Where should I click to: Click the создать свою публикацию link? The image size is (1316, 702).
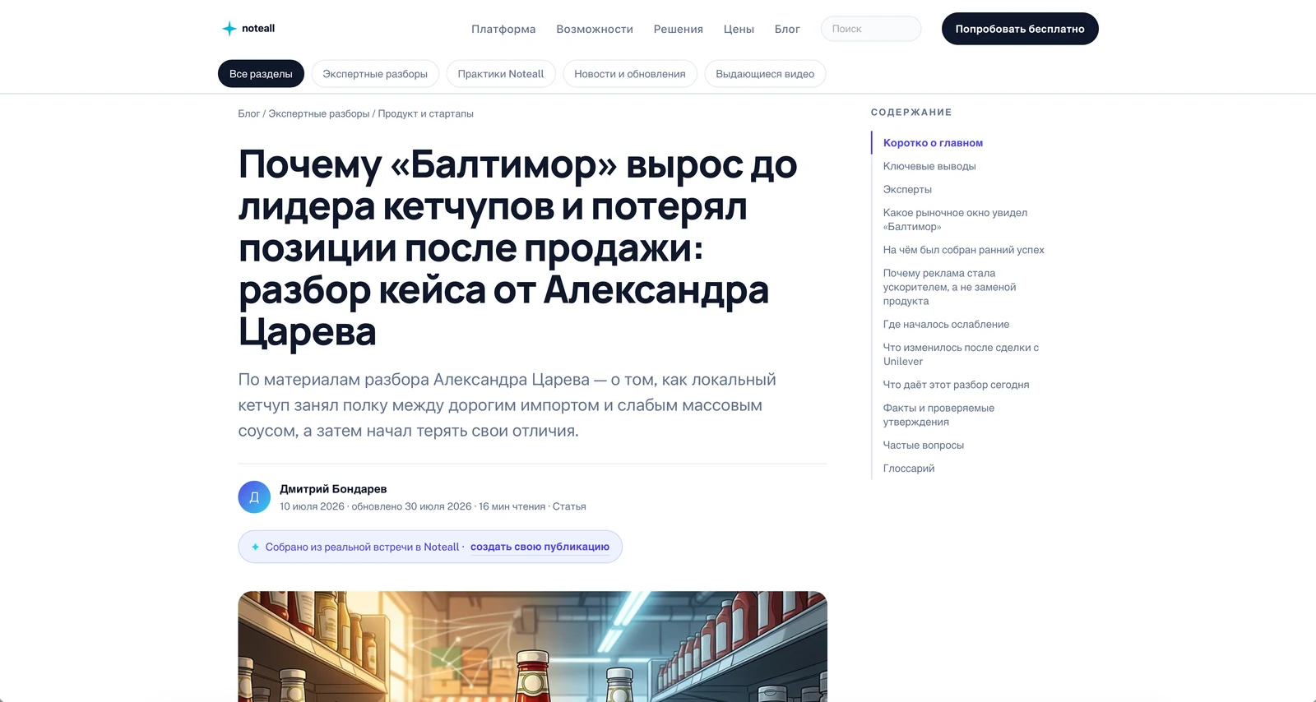(540, 547)
